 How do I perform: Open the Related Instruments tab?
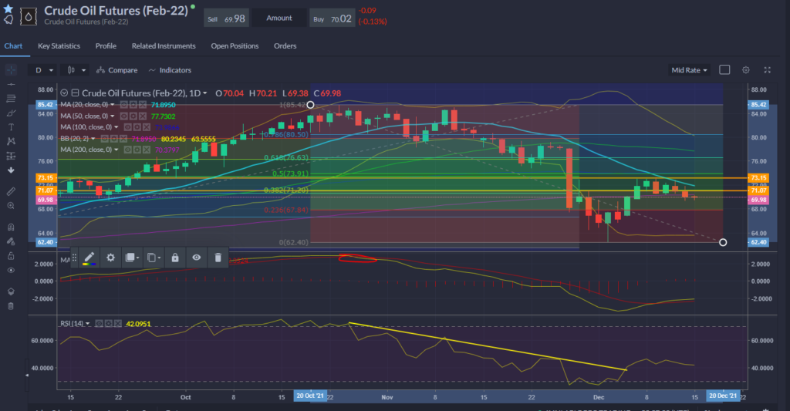point(164,46)
